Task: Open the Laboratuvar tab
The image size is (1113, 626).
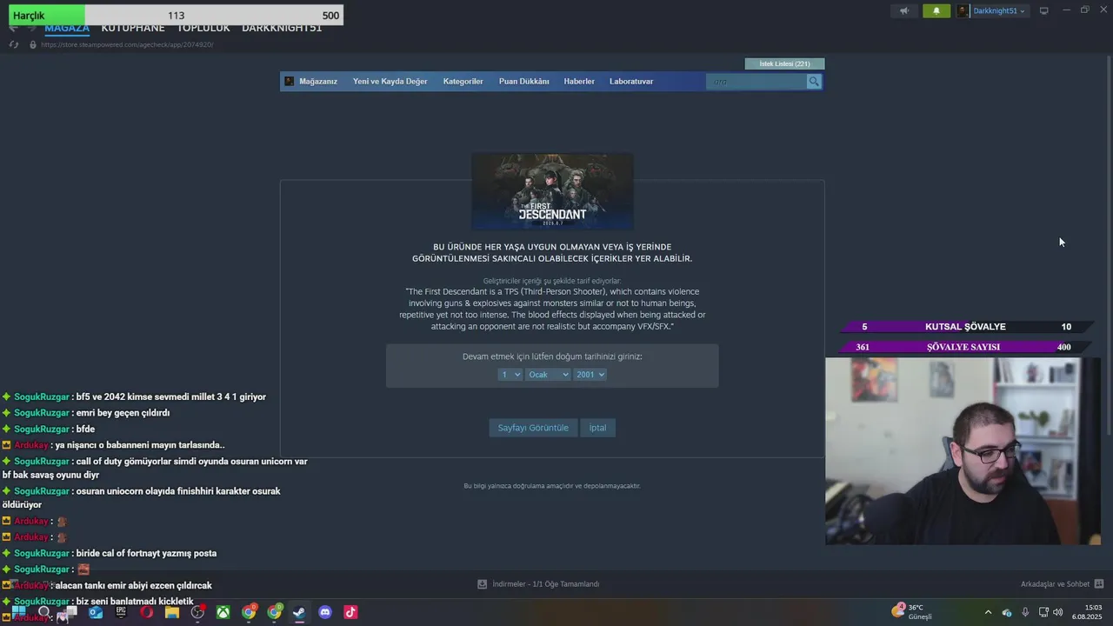Action: coord(631,82)
